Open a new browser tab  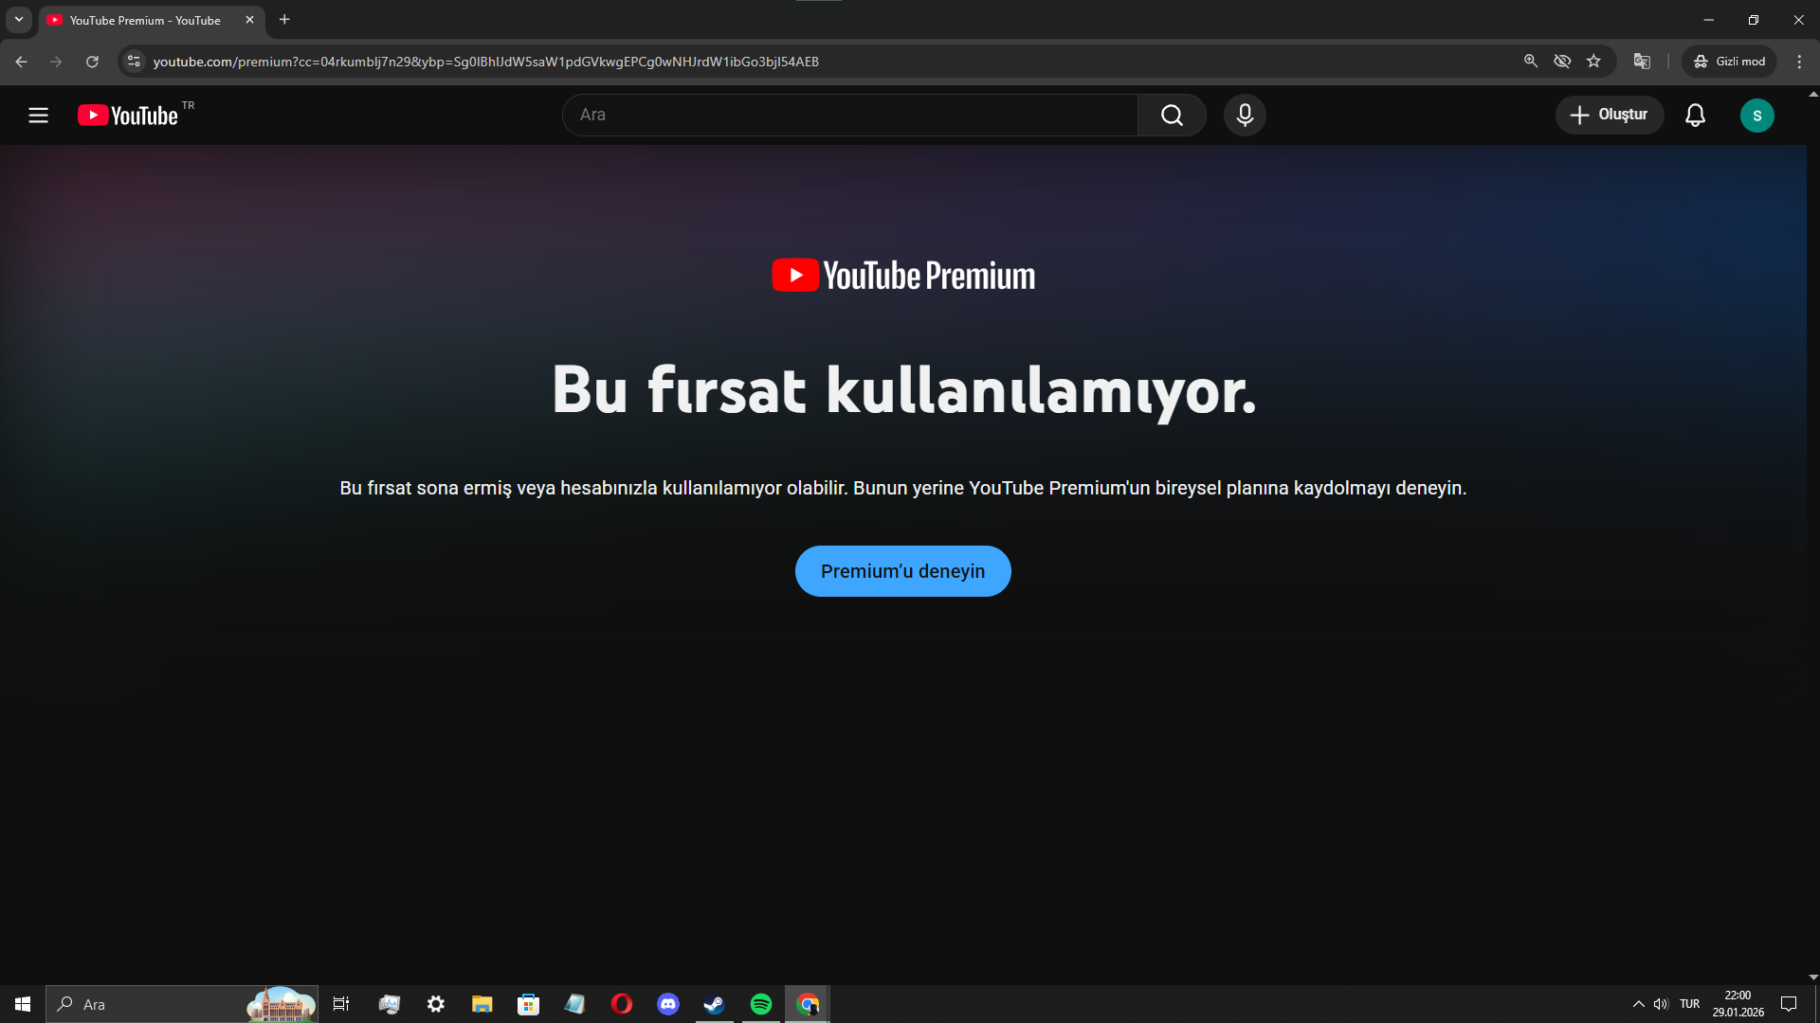[284, 20]
